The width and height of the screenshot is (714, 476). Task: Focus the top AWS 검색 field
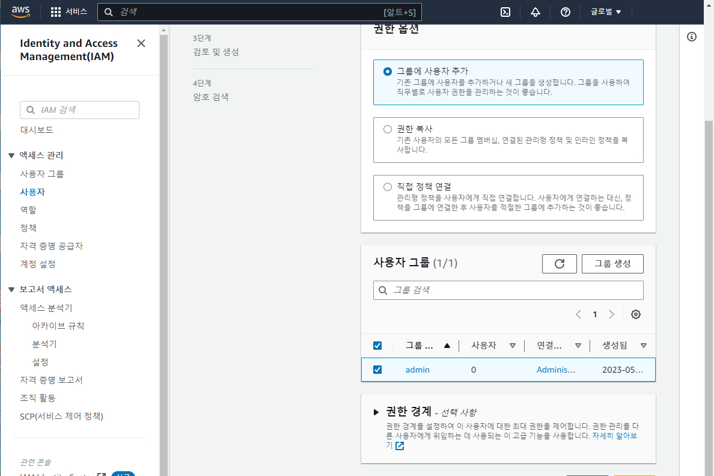coord(260,12)
